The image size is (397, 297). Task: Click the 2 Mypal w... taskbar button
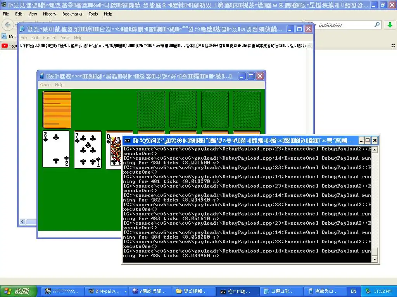[x=106, y=291]
